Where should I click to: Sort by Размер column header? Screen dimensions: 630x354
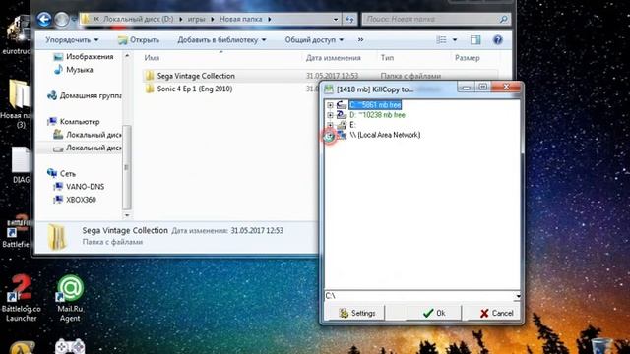(467, 58)
